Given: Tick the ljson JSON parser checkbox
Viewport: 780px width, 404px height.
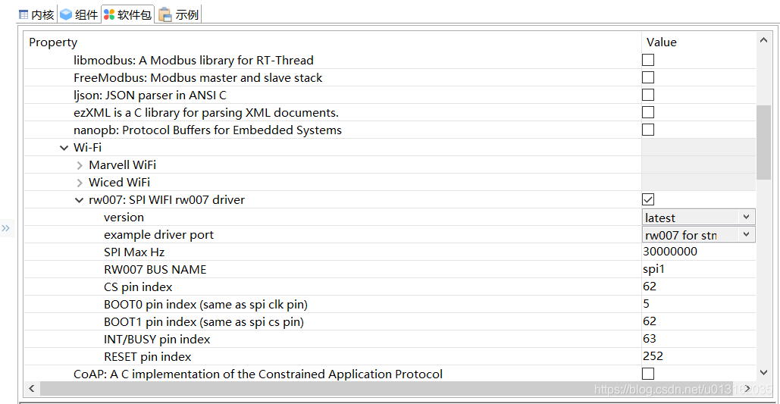Looking at the screenshot, I should coord(647,95).
